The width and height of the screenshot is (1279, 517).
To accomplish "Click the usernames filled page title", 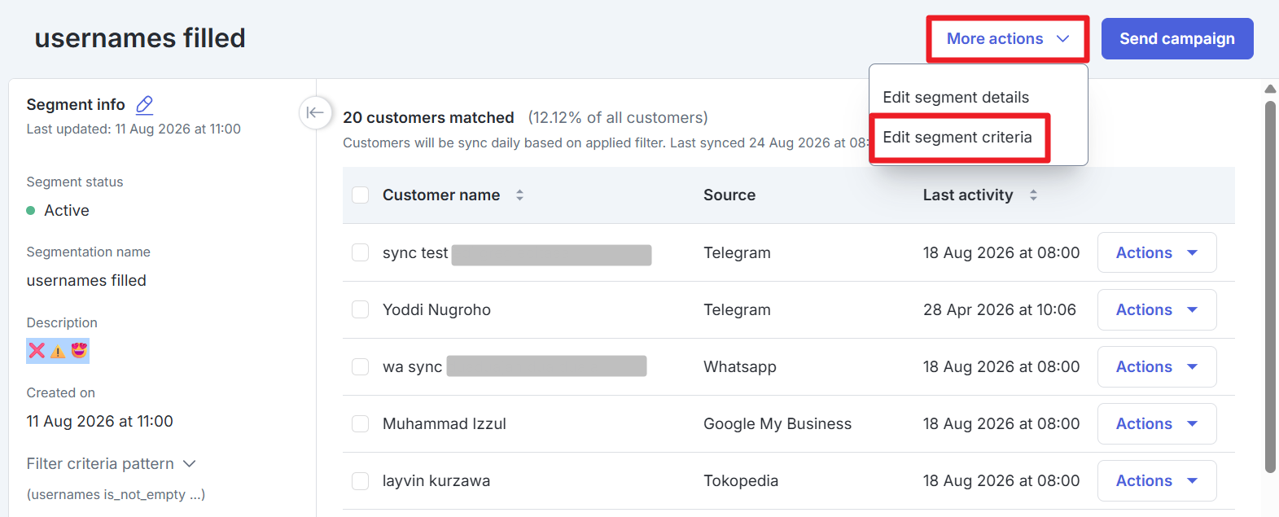I will pyautogui.click(x=140, y=37).
